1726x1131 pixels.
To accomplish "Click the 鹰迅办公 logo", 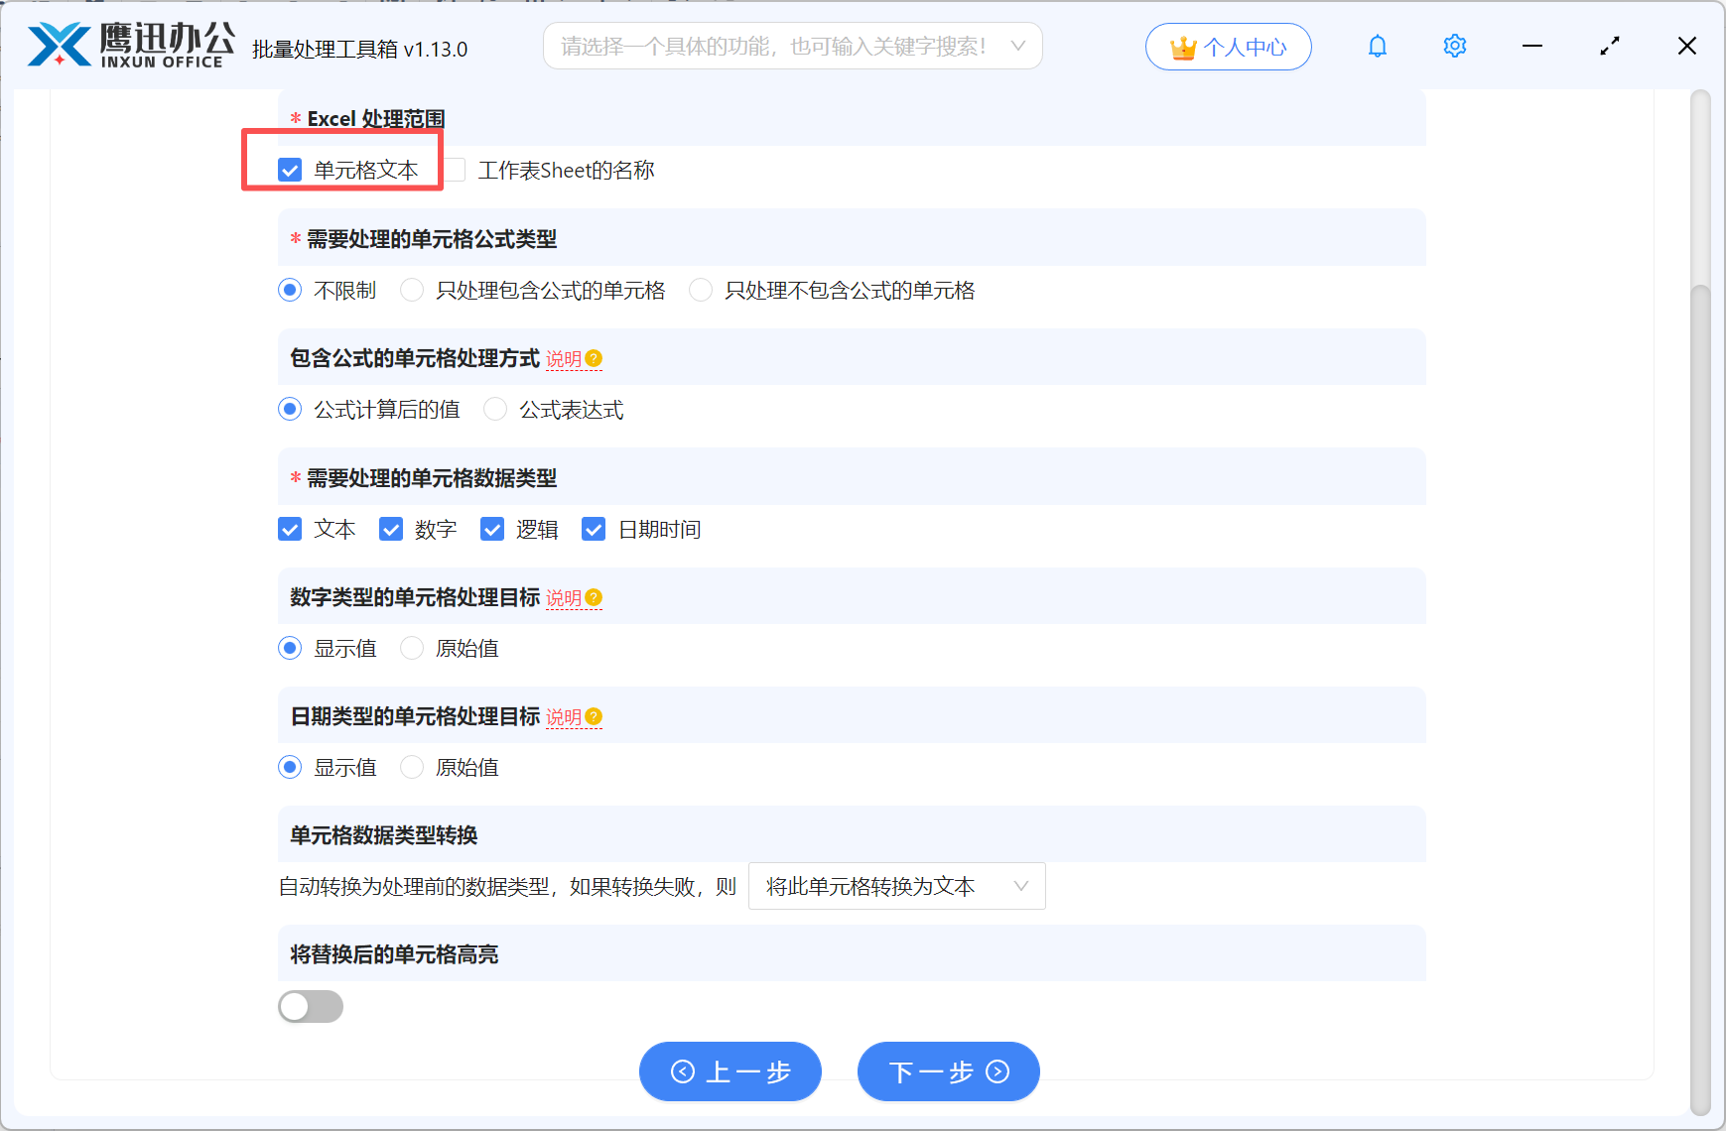I will pos(129,44).
